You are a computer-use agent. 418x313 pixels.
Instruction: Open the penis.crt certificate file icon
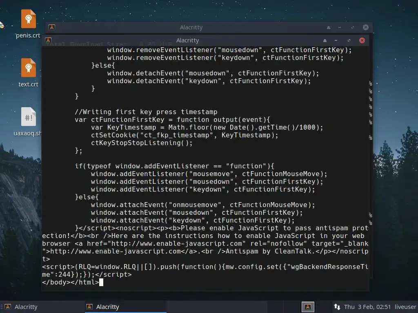tap(28, 19)
